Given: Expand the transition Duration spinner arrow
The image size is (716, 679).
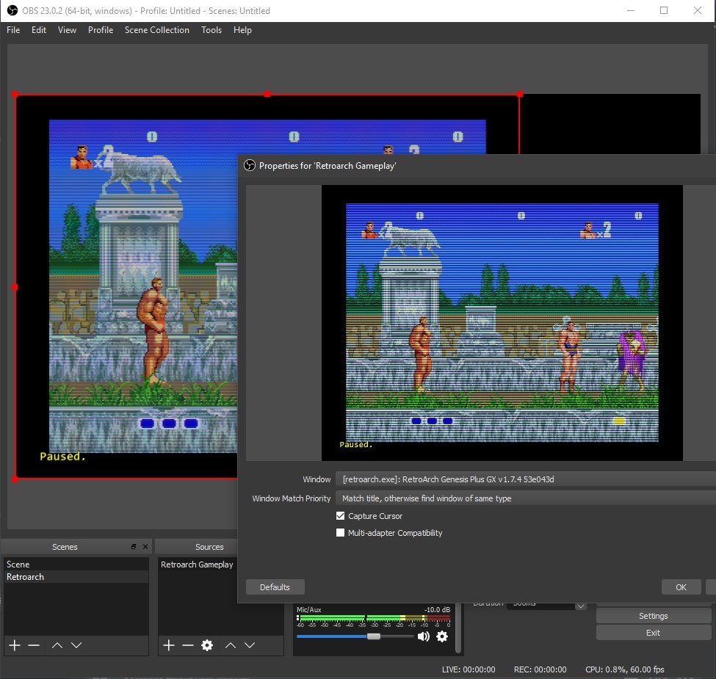Looking at the screenshot, I should pyautogui.click(x=580, y=606).
